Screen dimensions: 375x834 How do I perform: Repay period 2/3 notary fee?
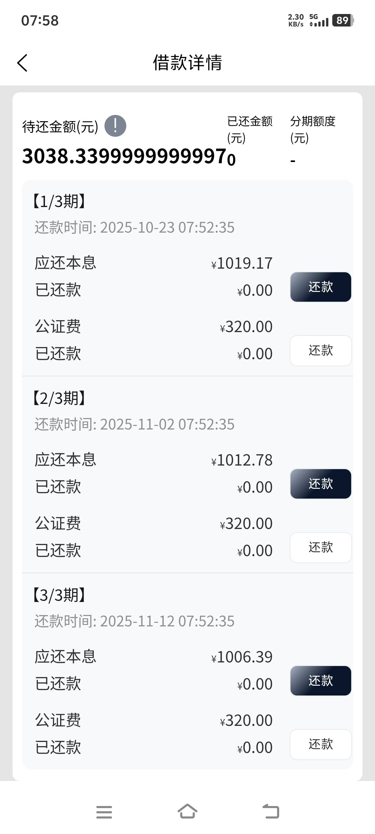(320, 547)
